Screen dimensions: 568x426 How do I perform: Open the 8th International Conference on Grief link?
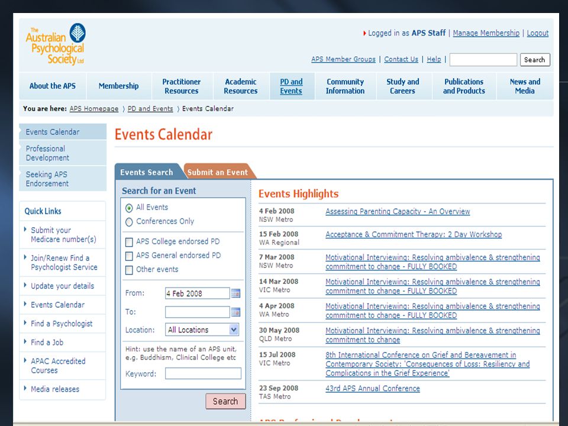click(427, 364)
